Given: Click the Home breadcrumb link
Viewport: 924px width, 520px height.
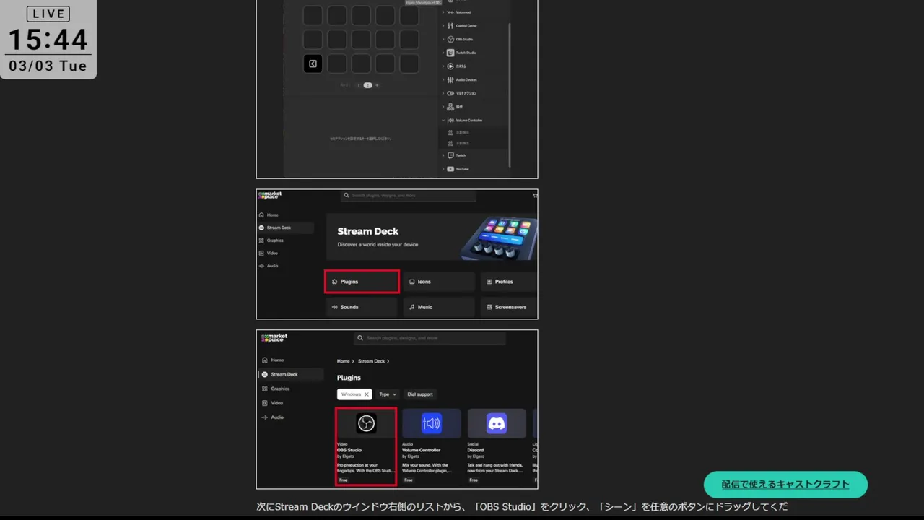Looking at the screenshot, I should pyautogui.click(x=343, y=361).
